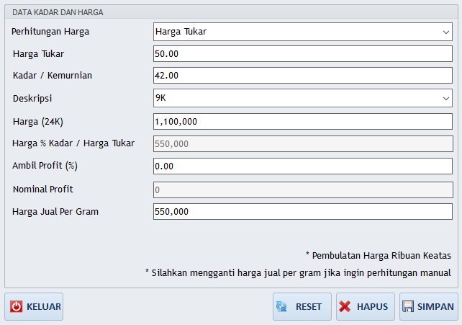Click the Harga Jual Per Gram label
The height and width of the screenshot is (325, 462).
tap(55, 211)
